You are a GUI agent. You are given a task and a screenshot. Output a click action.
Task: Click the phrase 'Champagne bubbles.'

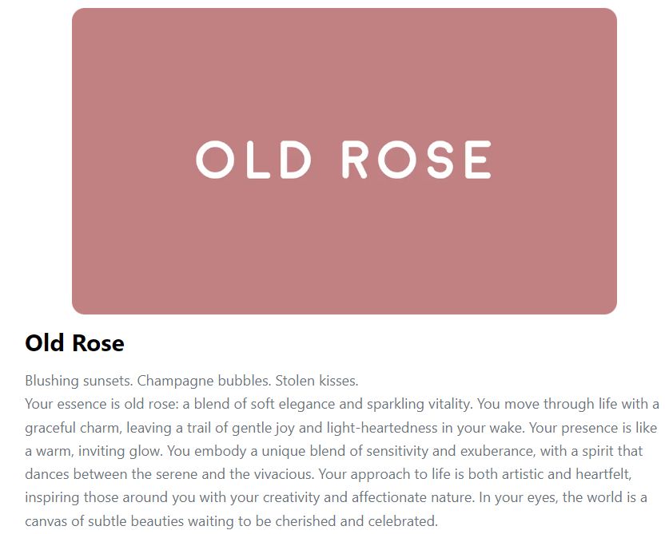(x=204, y=381)
